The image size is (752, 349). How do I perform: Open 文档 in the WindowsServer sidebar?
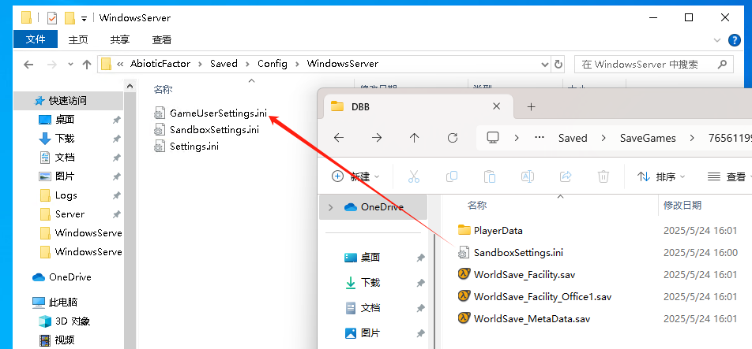(65, 158)
